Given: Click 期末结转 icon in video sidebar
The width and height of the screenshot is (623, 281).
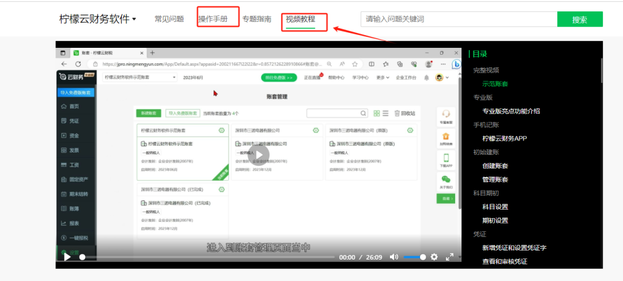Looking at the screenshot, I should point(63,194).
